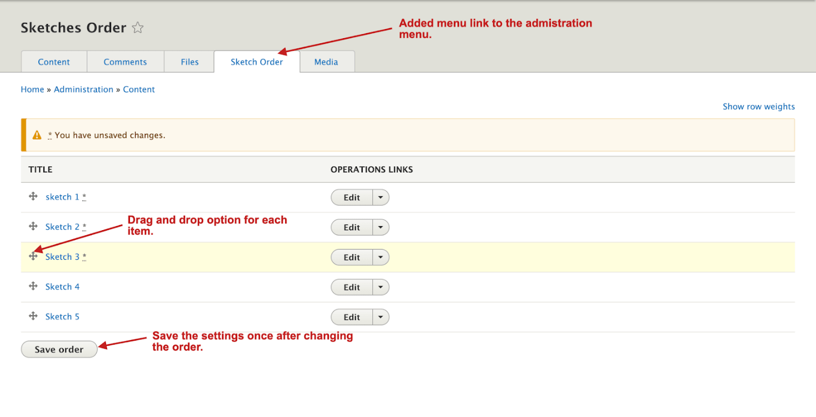Viewport: 816px width, 417px height.
Task: Open the Content breadcrumb link
Action: click(139, 89)
